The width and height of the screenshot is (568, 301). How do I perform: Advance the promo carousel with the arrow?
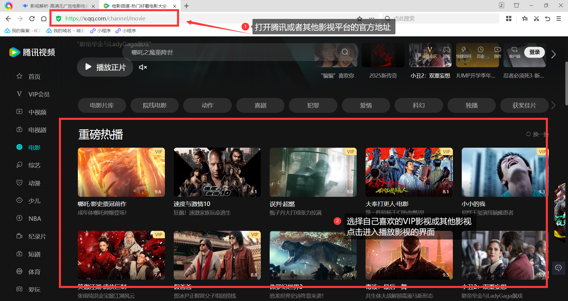pyautogui.click(x=553, y=54)
